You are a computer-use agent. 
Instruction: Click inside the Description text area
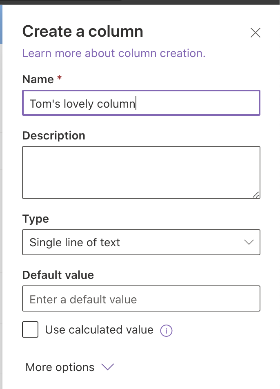(141, 172)
